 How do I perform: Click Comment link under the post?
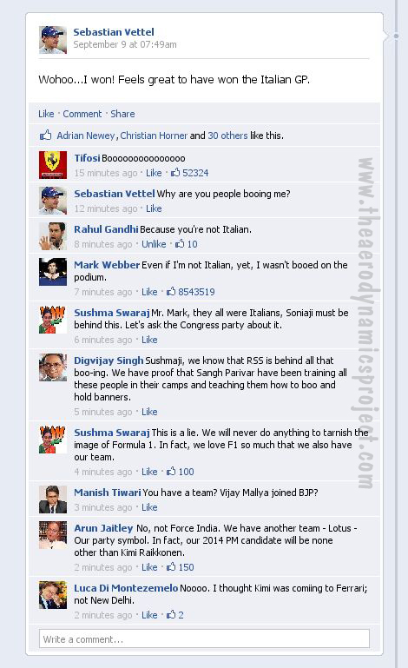[82, 114]
